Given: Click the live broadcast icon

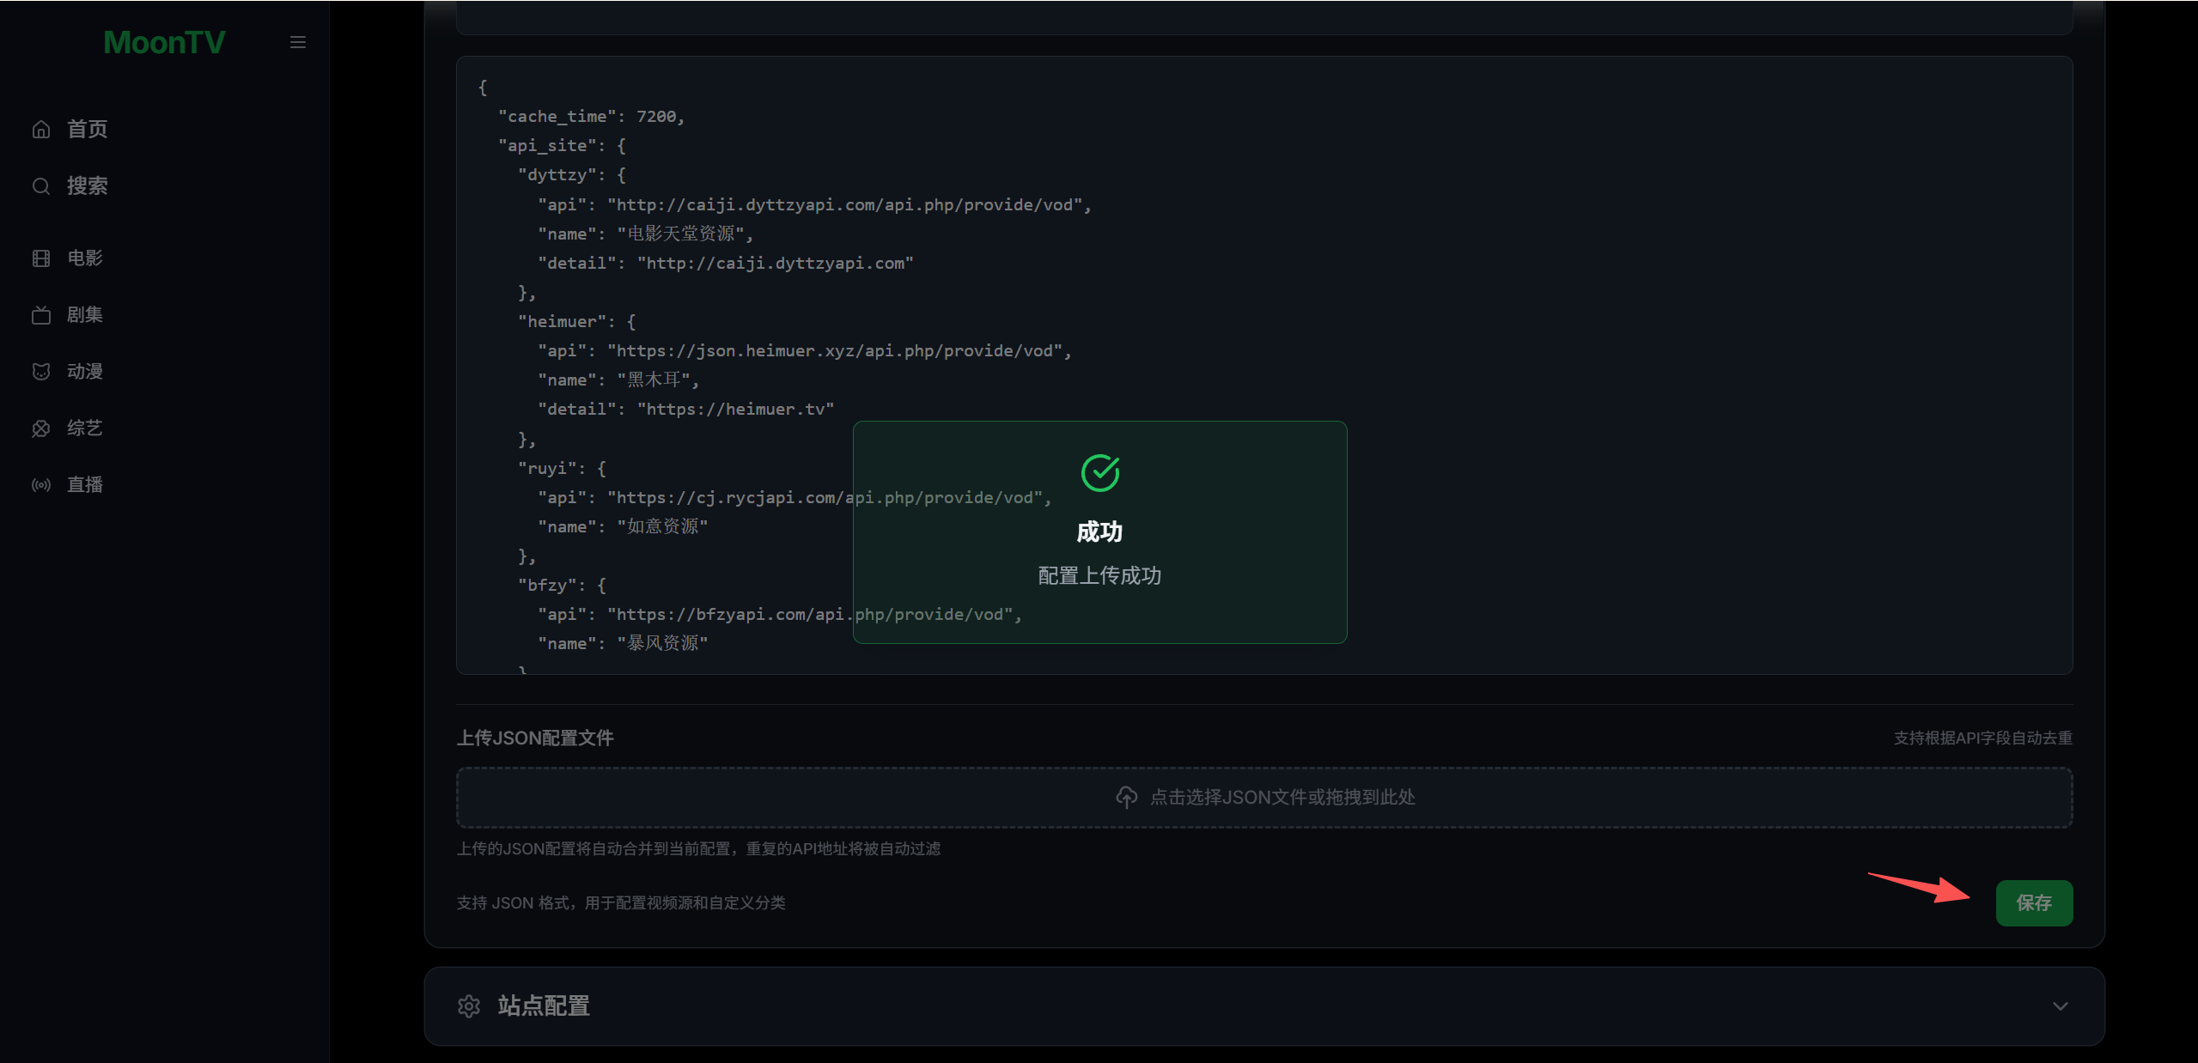Looking at the screenshot, I should (41, 485).
